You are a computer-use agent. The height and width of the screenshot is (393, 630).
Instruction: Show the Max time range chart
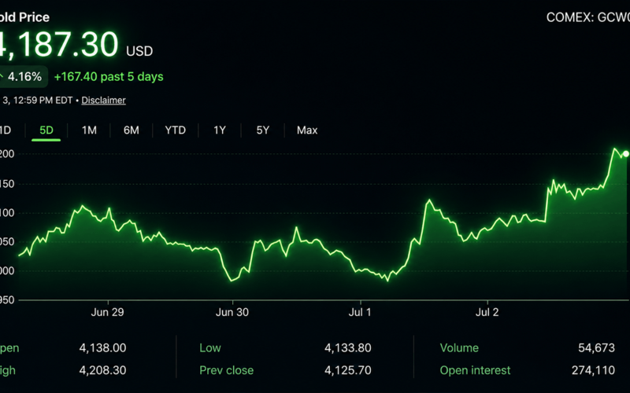307,130
